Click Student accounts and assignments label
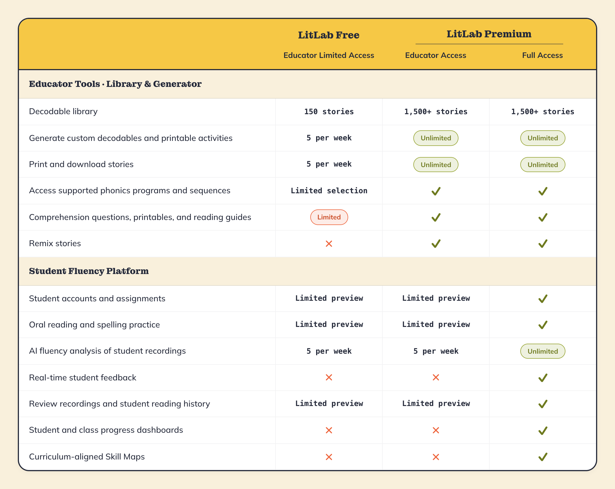615x489 pixels. (97, 299)
